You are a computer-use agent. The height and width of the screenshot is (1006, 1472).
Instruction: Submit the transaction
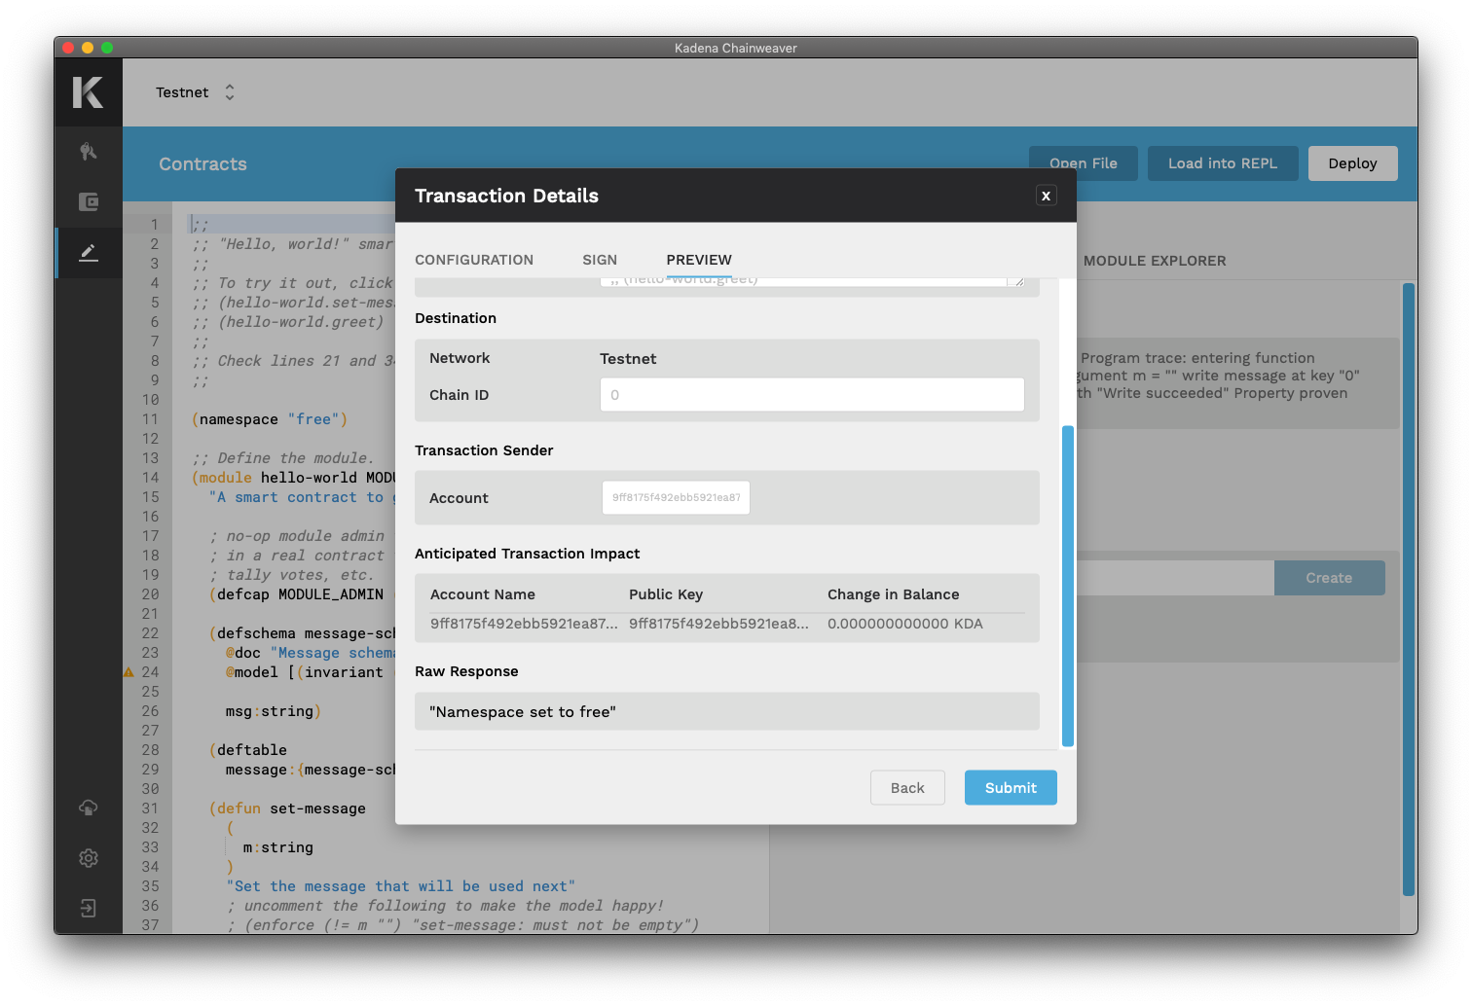click(x=1011, y=788)
